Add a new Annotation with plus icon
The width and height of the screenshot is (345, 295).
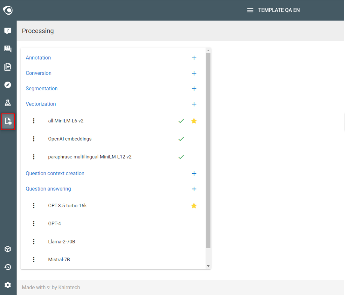194,58
